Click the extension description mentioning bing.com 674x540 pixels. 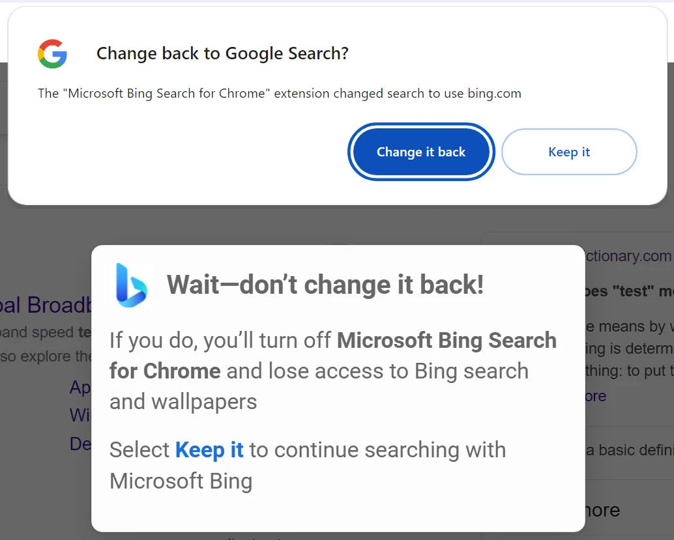tap(279, 93)
